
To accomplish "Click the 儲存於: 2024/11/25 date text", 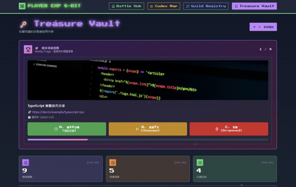I will tap(43, 117).
